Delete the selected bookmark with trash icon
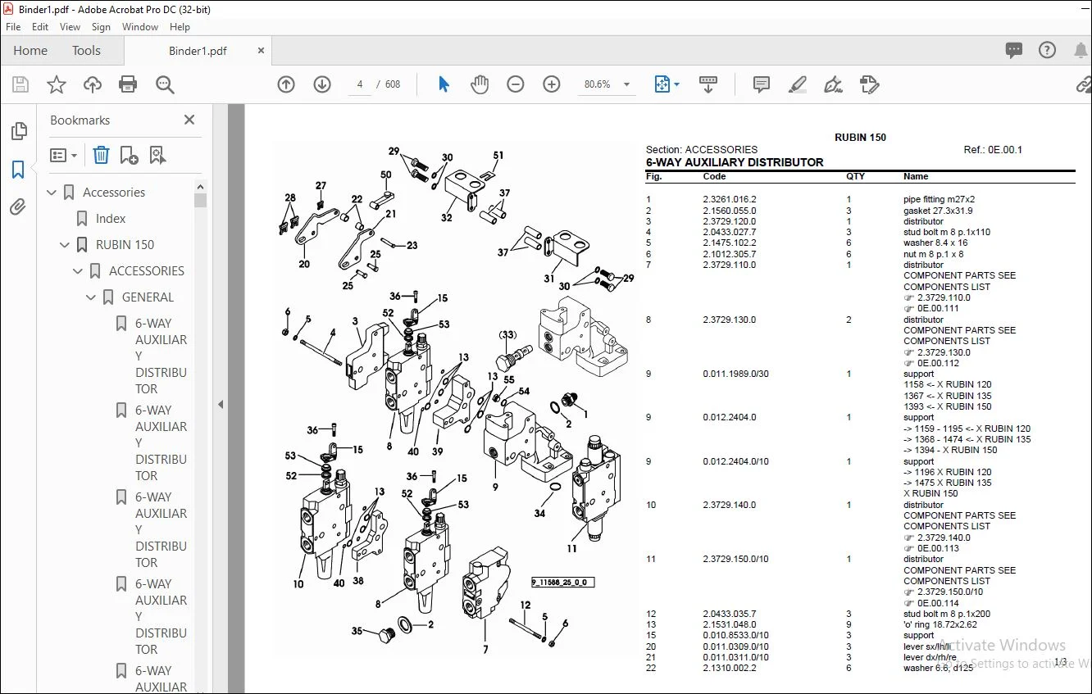1092x694 pixels. tap(101, 155)
